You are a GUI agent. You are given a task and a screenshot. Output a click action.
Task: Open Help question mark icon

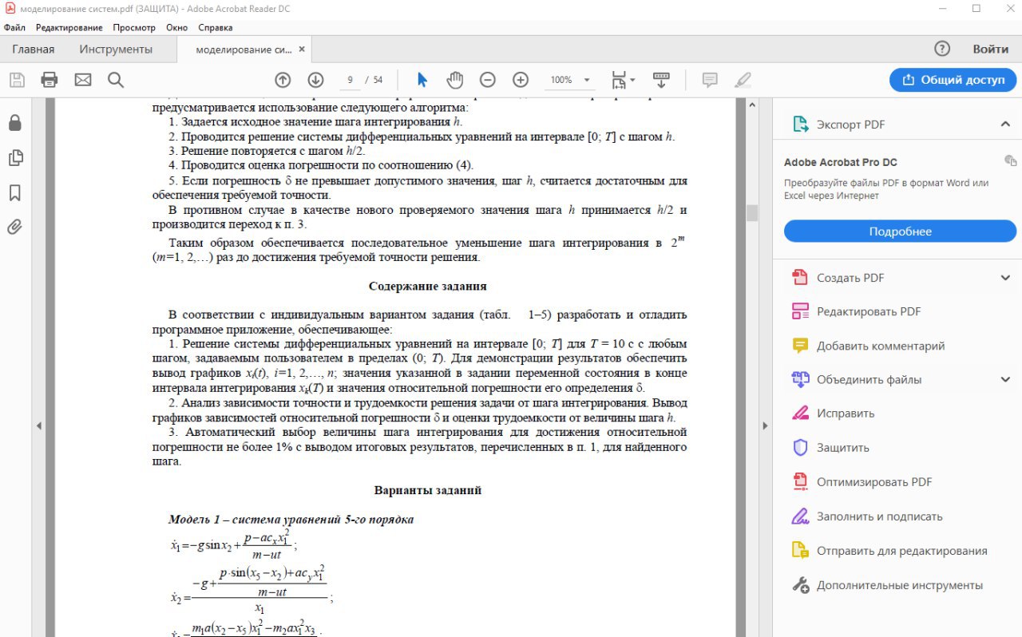(943, 49)
